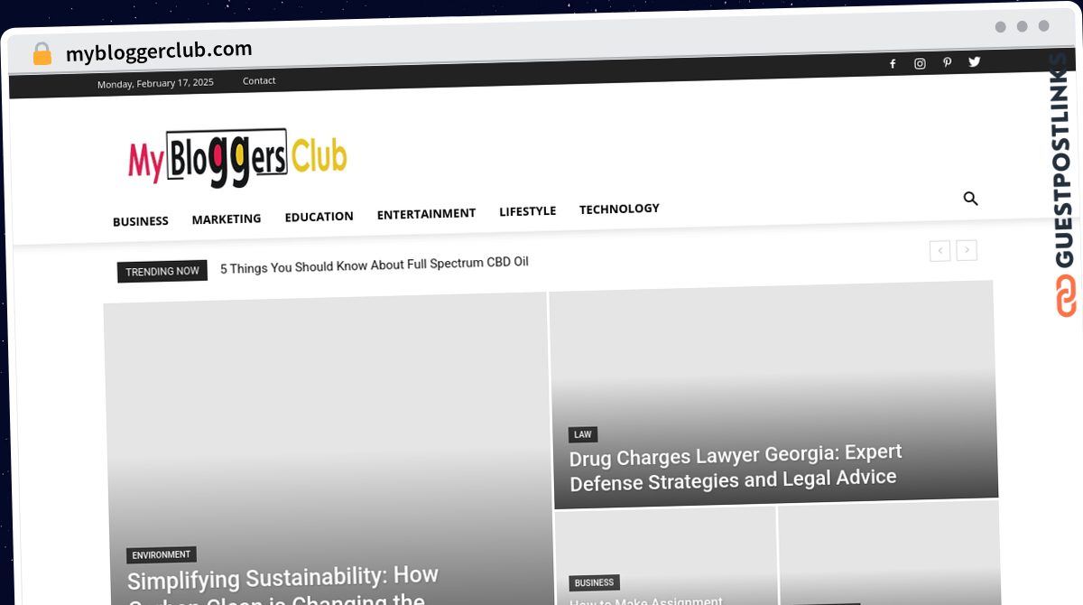Select the Education menu item

pos(319,217)
